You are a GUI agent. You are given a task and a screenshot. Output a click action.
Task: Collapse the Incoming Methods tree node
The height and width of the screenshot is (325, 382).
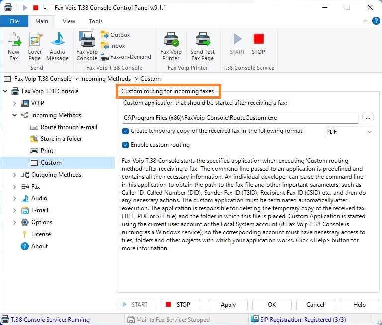tap(14, 115)
